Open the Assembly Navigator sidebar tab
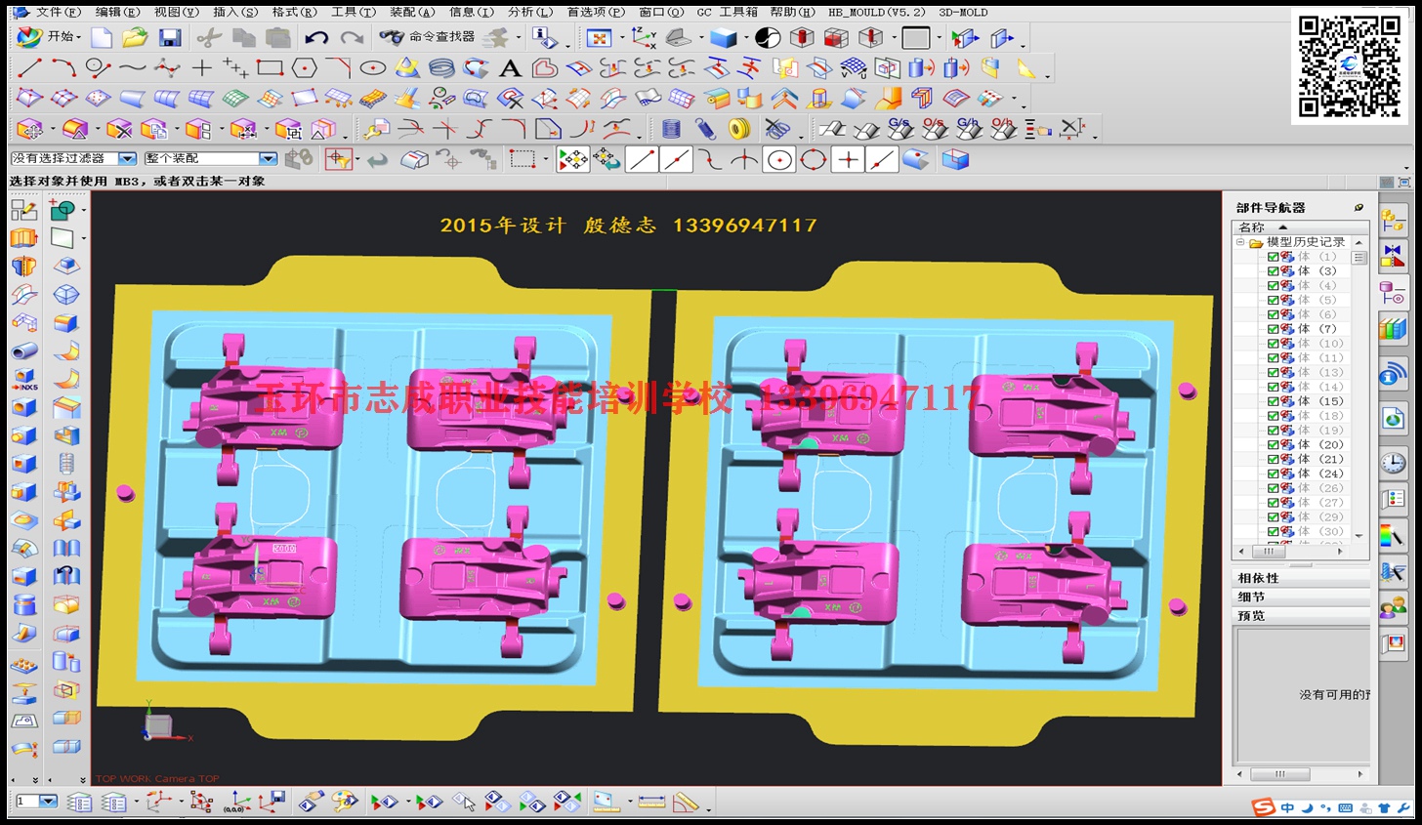 [1393, 222]
